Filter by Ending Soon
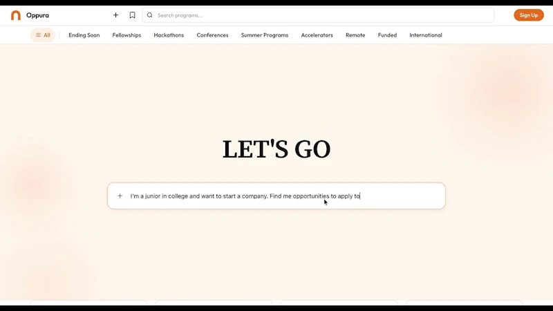The height and width of the screenshot is (311, 553). click(x=84, y=35)
